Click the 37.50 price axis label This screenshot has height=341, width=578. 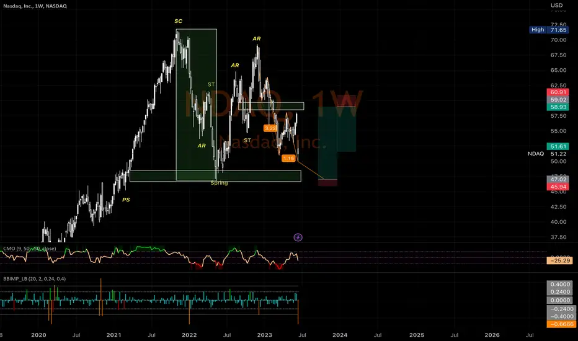pyautogui.click(x=558, y=237)
